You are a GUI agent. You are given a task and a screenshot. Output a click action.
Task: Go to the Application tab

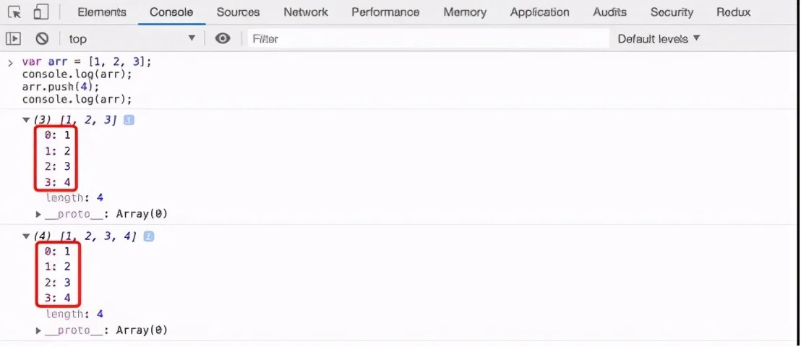539,12
